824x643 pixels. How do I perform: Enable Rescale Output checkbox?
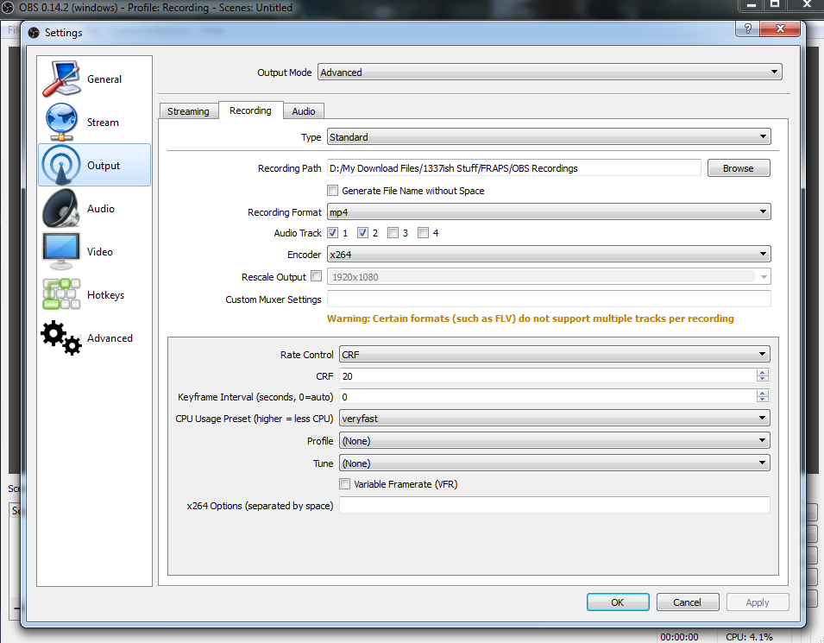(317, 275)
